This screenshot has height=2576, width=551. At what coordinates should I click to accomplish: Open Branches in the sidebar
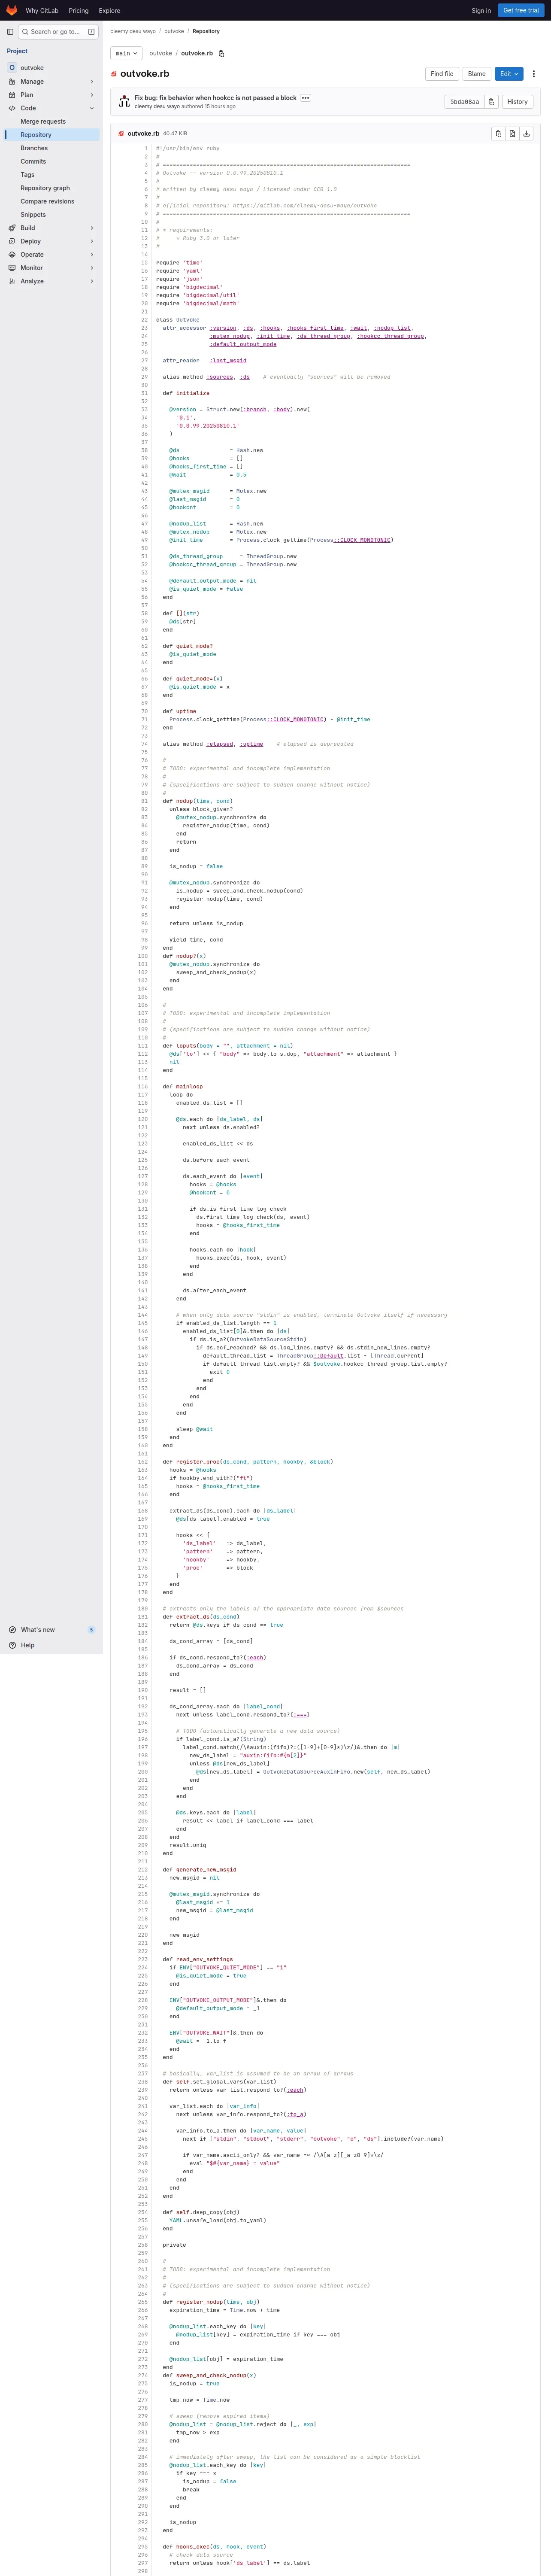(x=50, y=148)
